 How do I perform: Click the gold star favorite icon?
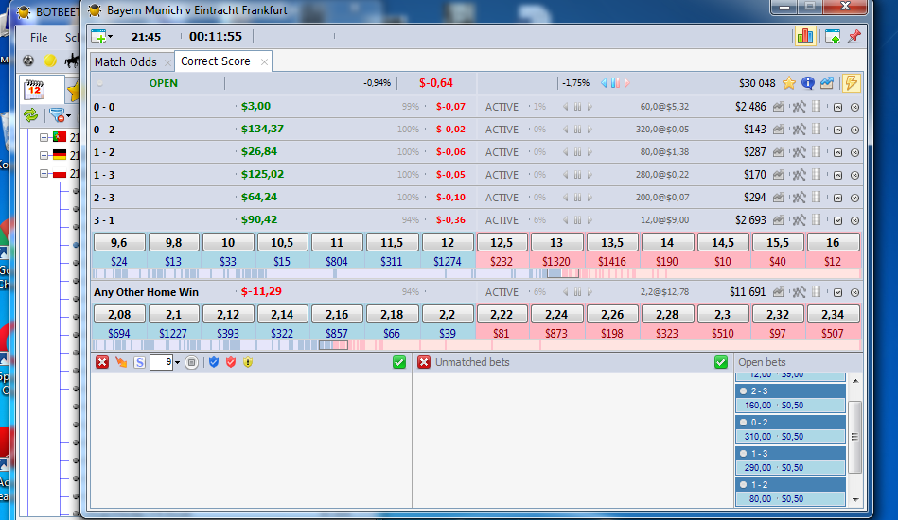(x=788, y=83)
